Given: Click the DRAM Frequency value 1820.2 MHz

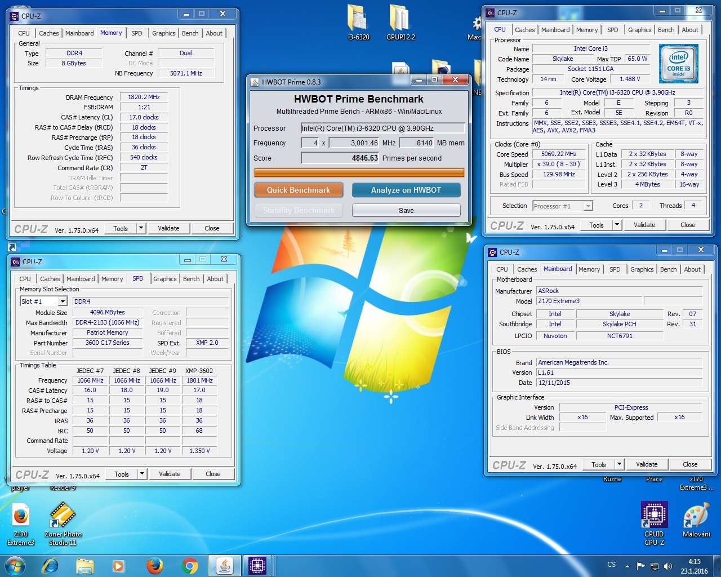Looking at the screenshot, I should (x=144, y=97).
